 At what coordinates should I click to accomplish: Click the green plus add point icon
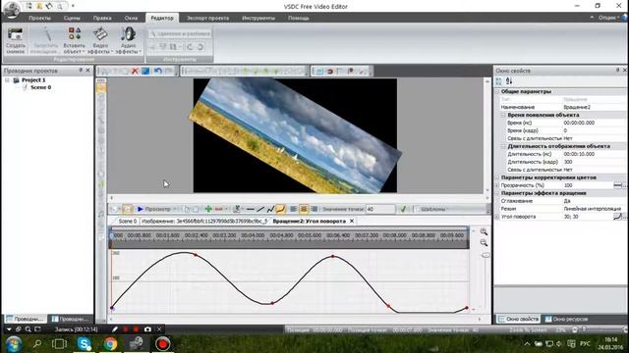click(x=208, y=209)
